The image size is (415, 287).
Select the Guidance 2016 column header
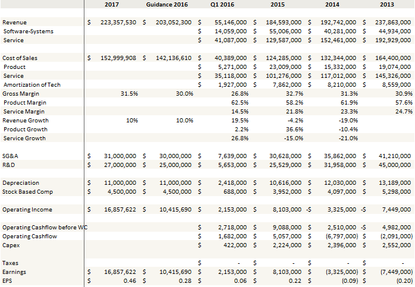click(x=167, y=5)
